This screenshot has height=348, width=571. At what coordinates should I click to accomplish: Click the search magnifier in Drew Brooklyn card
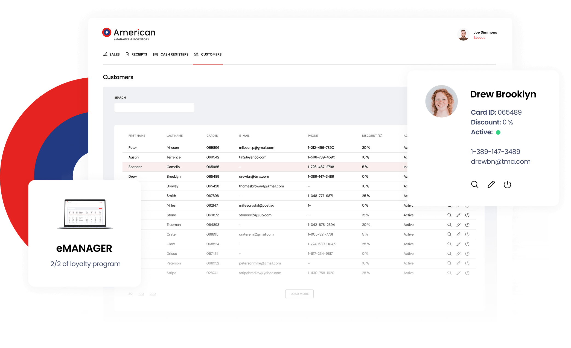[475, 185]
